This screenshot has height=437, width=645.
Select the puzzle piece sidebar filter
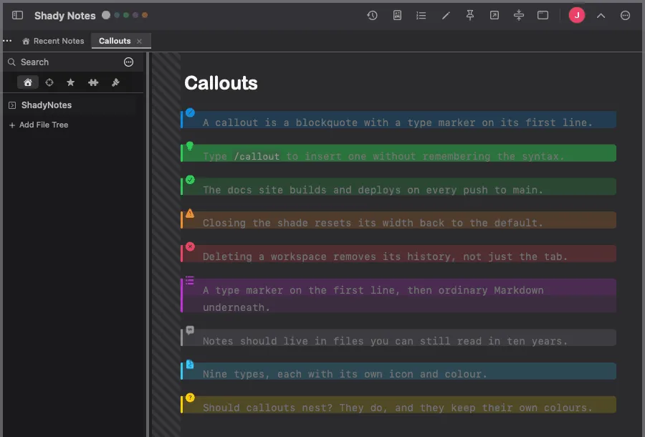coord(93,82)
